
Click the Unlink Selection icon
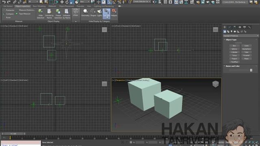point(19,2)
